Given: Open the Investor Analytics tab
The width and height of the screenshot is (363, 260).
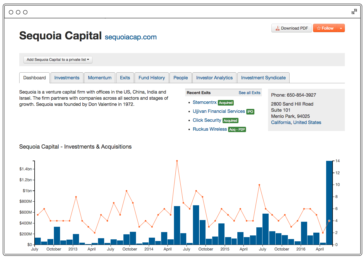Looking at the screenshot, I should (x=214, y=78).
